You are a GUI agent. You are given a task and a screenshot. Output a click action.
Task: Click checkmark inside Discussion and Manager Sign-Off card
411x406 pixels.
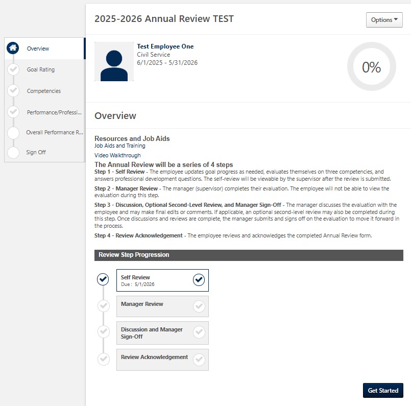point(199,332)
